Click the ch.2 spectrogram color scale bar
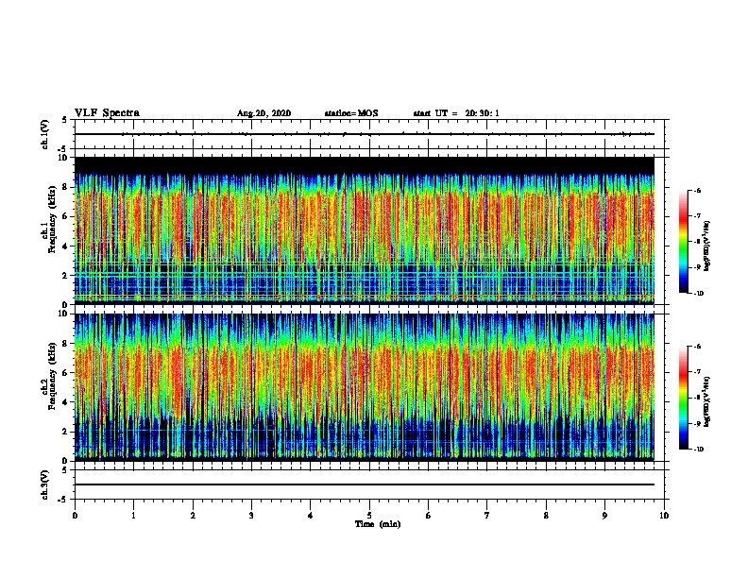The width and height of the screenshot is (748, 578). click(684, 398)
